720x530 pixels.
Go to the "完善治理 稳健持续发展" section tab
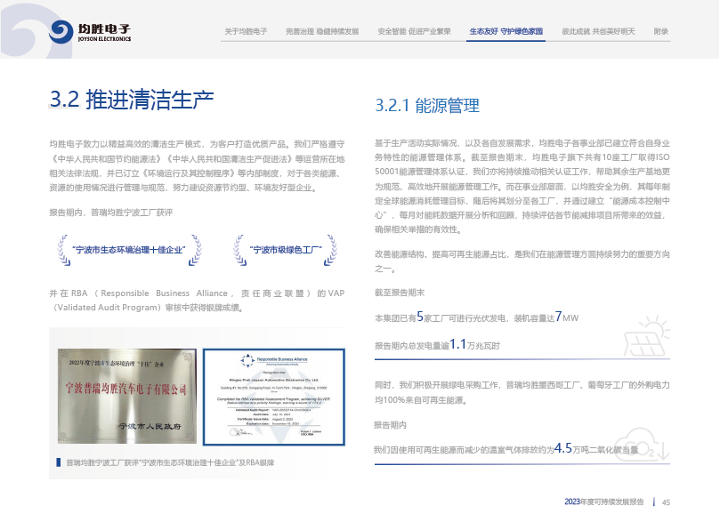322,31
